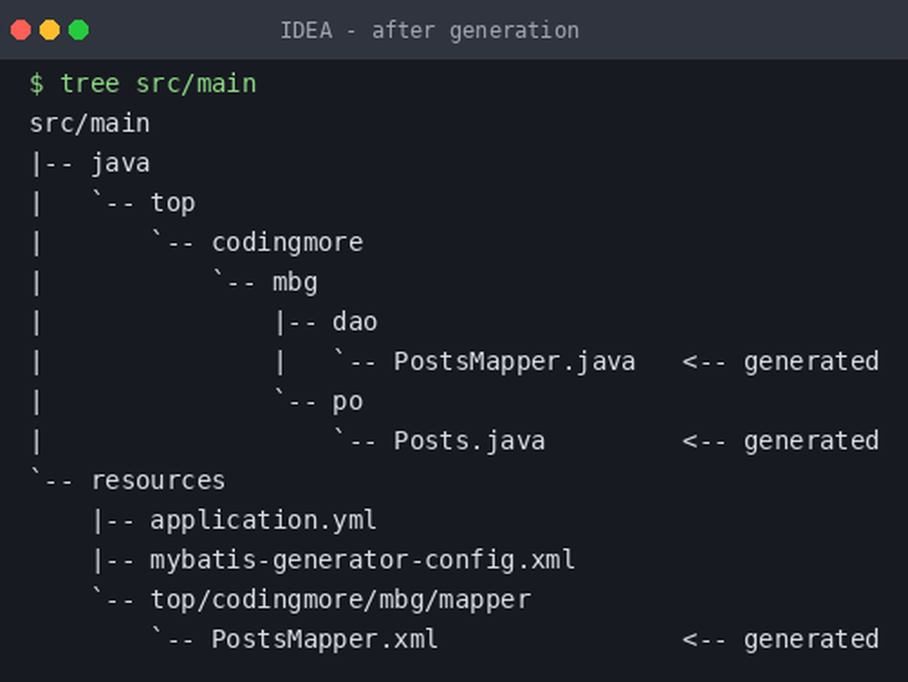Click the green maximize window dot
Viewport: 908px width, 682px height.
pyautogui.click(x=79, y=30)
